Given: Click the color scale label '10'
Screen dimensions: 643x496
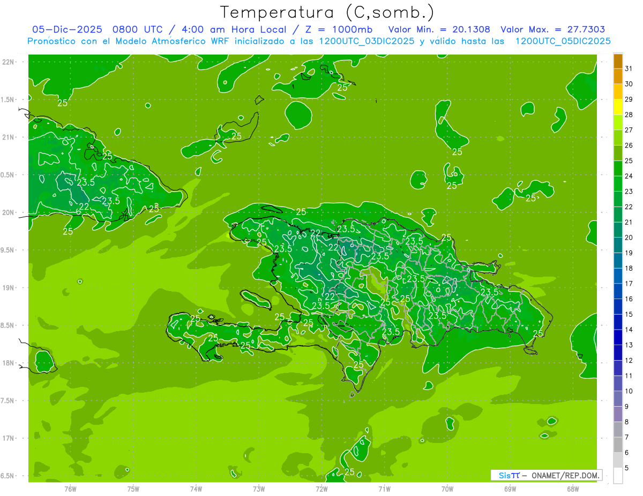Looking at the screenshot, I should [x=629, y=391].
